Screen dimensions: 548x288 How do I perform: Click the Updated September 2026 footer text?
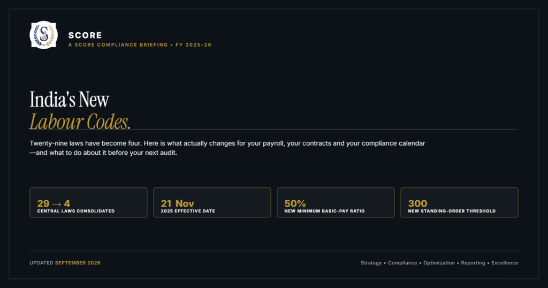65,263
